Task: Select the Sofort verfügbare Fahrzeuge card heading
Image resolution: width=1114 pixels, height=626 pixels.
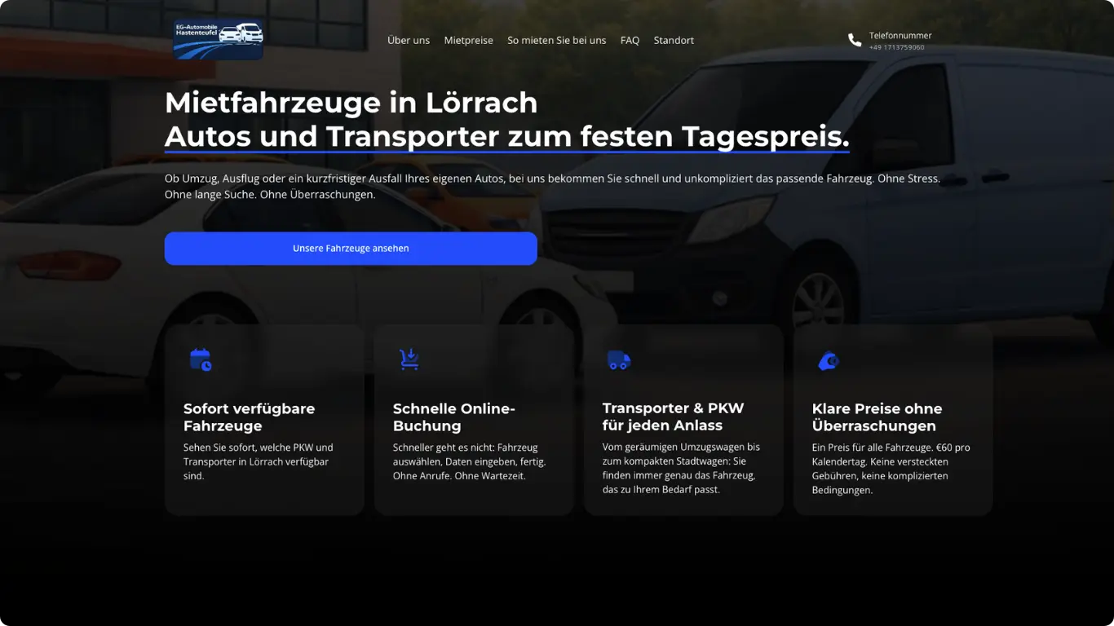Action: click(249, 417)
